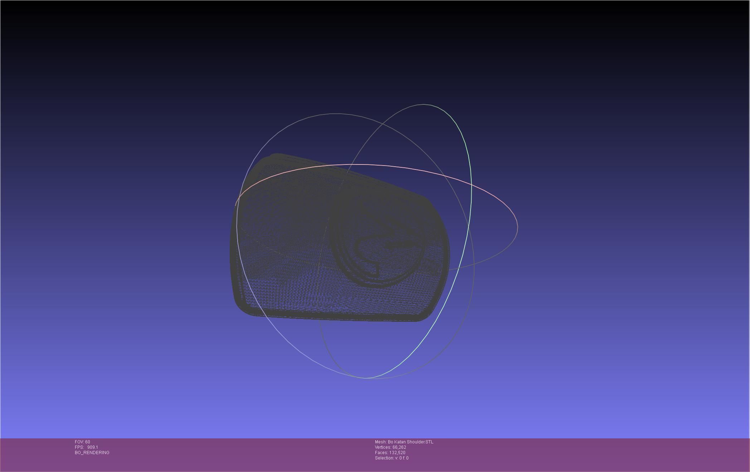Click the Faces: 132,520 count
Screen dimensions: 750x472
tap(390, 453)
